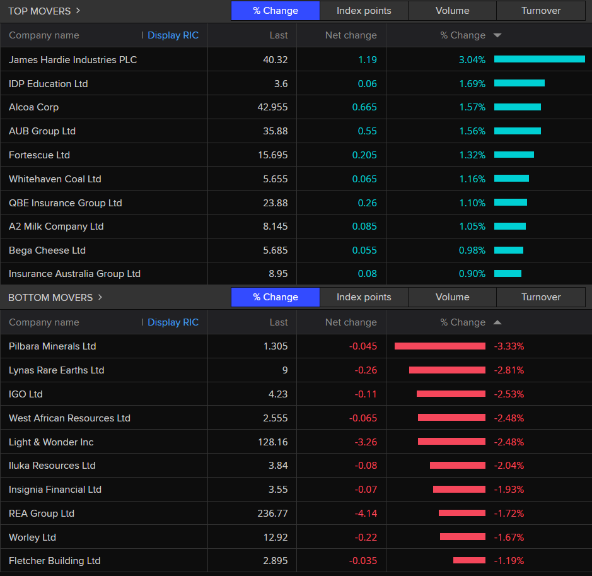Sort Top Movers by % Change header
The image size is (592, 576).
(x=463, y=35)
